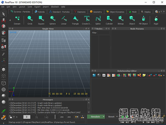Switch to the Hybrido tab
This screenshot has width=166, height=125.
click(40, 12)
